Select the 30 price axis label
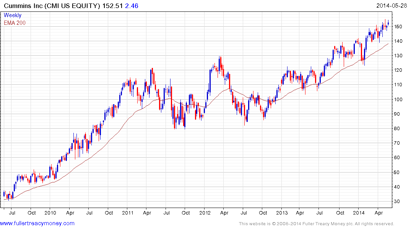Image resolution: width=411 pixels, height=229 pixels. point(397,202)
